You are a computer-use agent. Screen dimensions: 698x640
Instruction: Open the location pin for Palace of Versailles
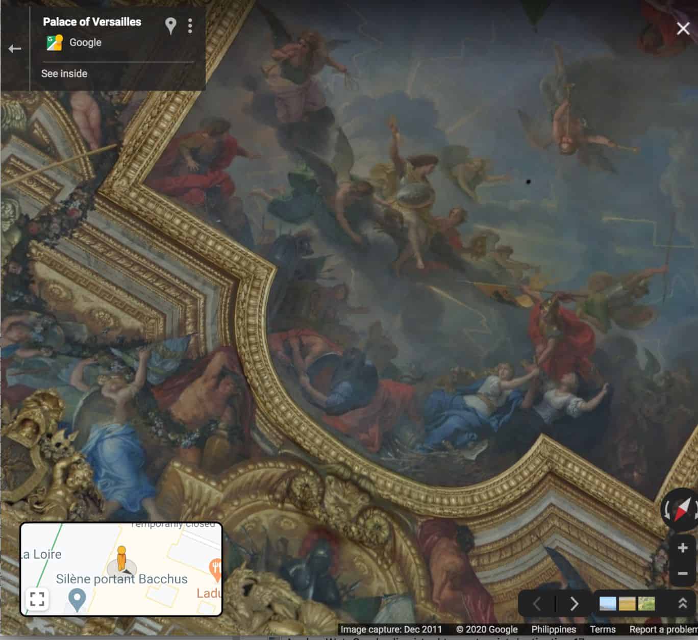click(x=170, y=25)
